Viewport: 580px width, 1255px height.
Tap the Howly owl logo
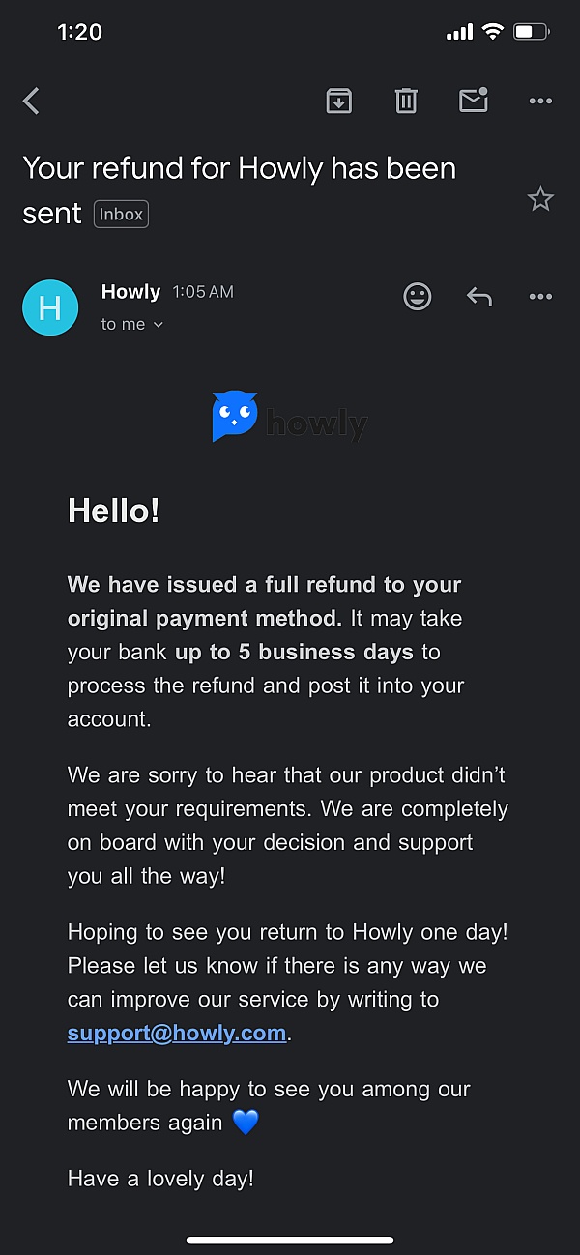point(235,417)
